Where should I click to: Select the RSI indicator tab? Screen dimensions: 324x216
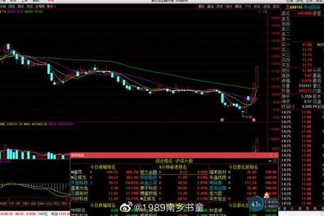(x=64, y=204)
